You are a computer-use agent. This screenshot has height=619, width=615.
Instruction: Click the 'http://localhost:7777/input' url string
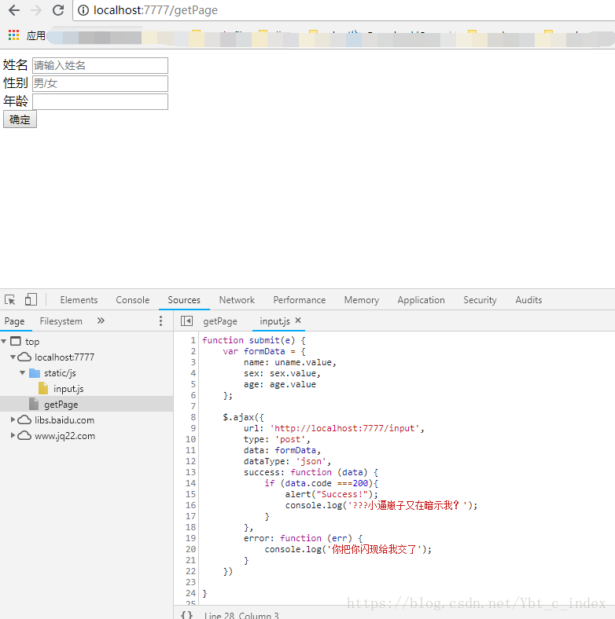point(344,428)
